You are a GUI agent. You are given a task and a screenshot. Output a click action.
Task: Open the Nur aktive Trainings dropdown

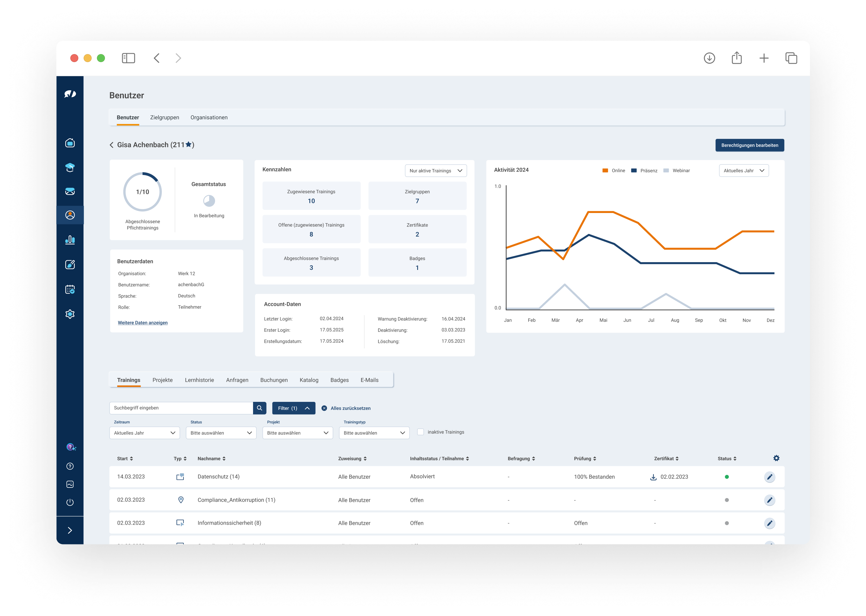pyautogui.click(x=436, y=171)
